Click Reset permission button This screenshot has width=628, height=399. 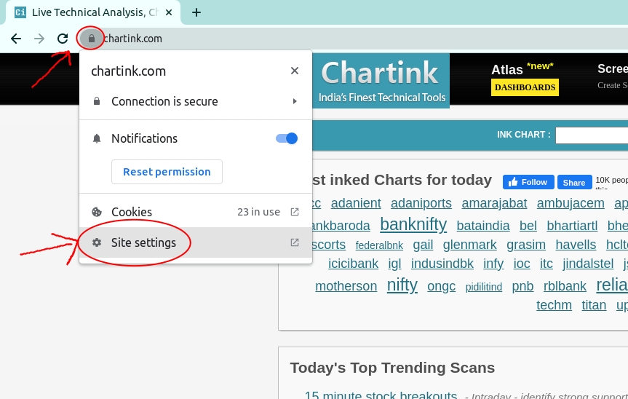click(167, 172)
